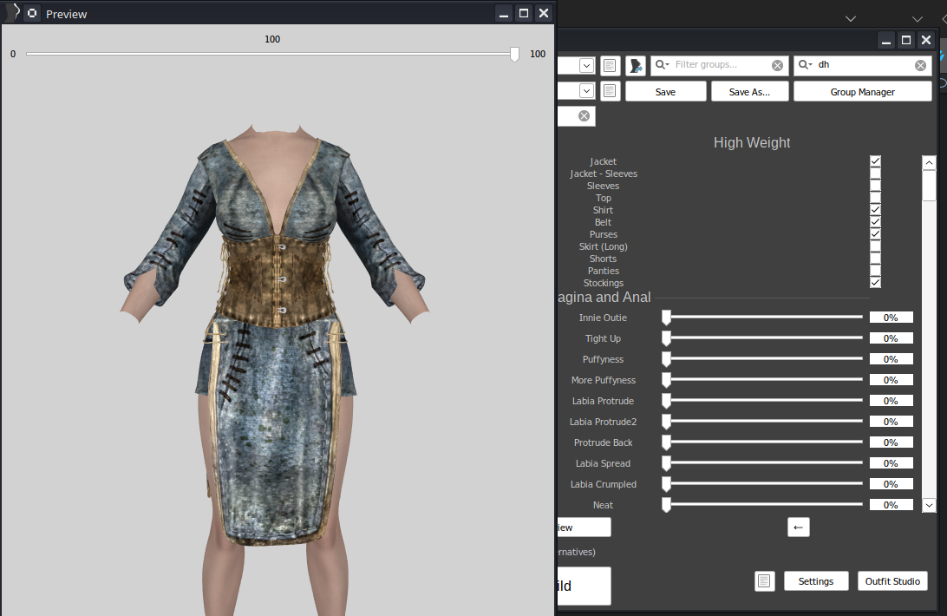This screenshot has height=616, width=947.
Task: Clear the 'dh' search filter text
Action: point(920,65)
